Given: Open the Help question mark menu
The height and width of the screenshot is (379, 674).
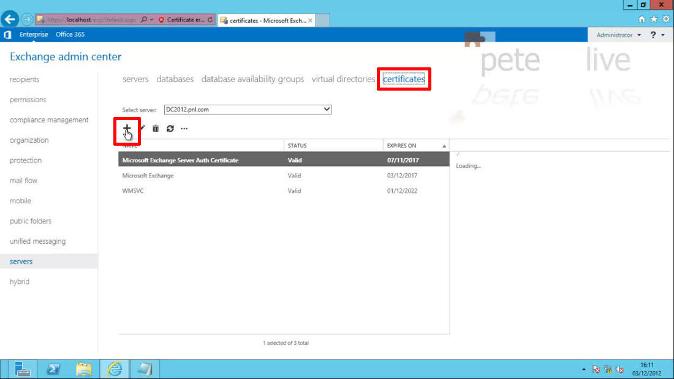Looking at the screenshot, I should coord(653,36).
